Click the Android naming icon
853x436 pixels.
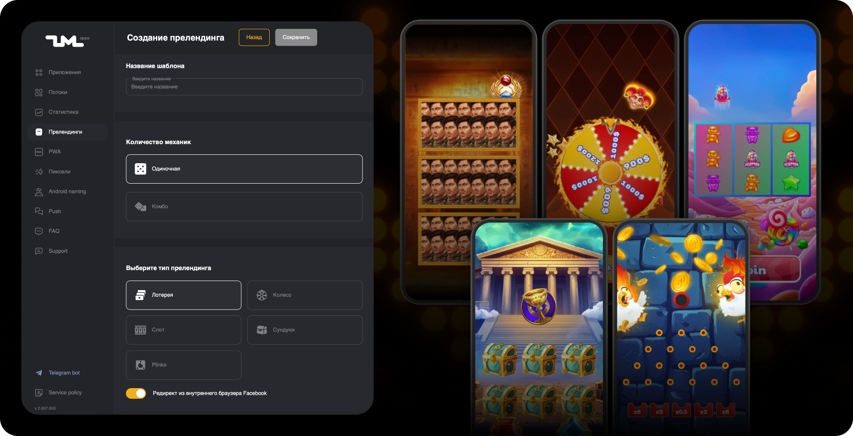coord(39,192)
